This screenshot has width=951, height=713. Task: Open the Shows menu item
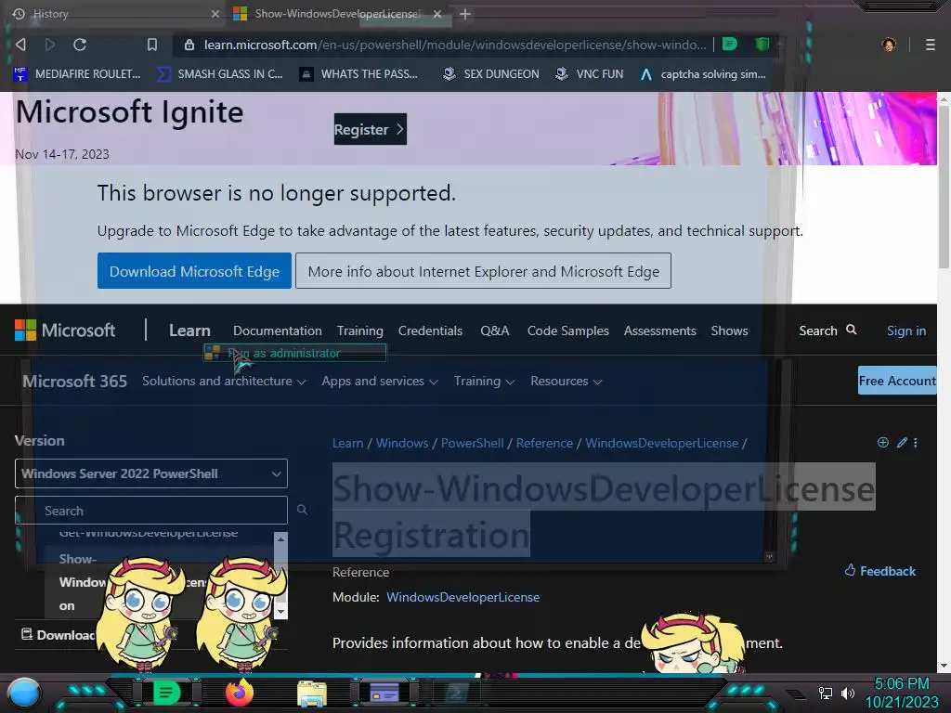pos(729,331)
